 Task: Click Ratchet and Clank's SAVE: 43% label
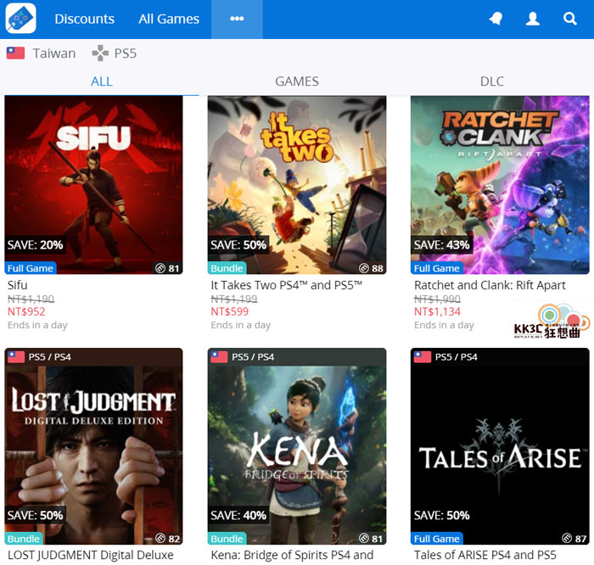pyautogui.click(x=442, y=244)
